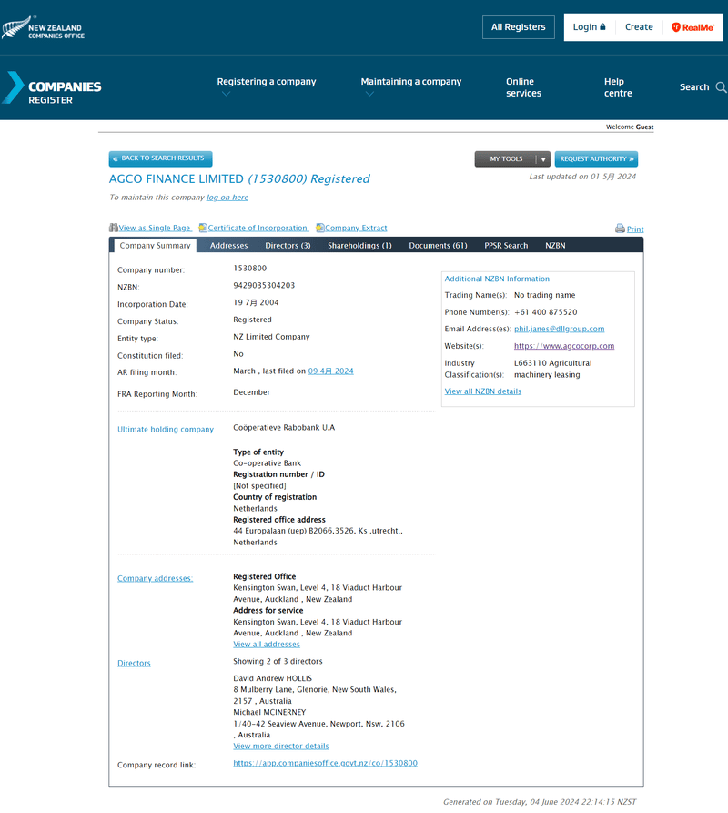Click the phil.janes@dllgroup.com email link
The height and width of the screenshot is (813, 728).
click(x=559, y=329)
